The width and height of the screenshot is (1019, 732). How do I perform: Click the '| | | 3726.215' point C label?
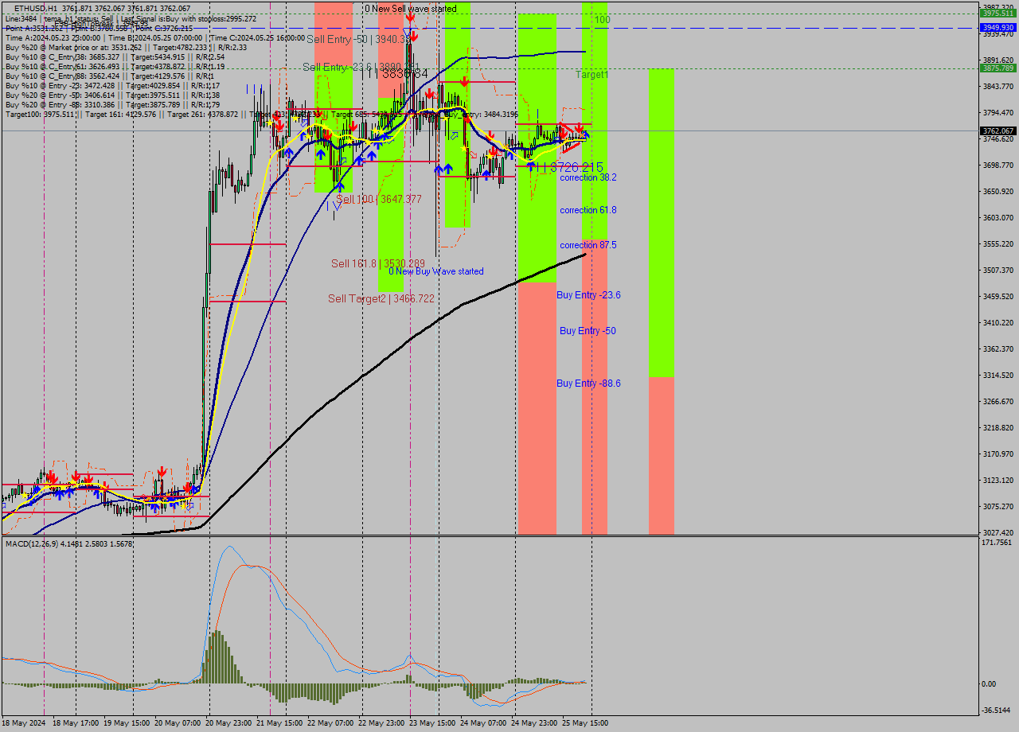[568, 167]
